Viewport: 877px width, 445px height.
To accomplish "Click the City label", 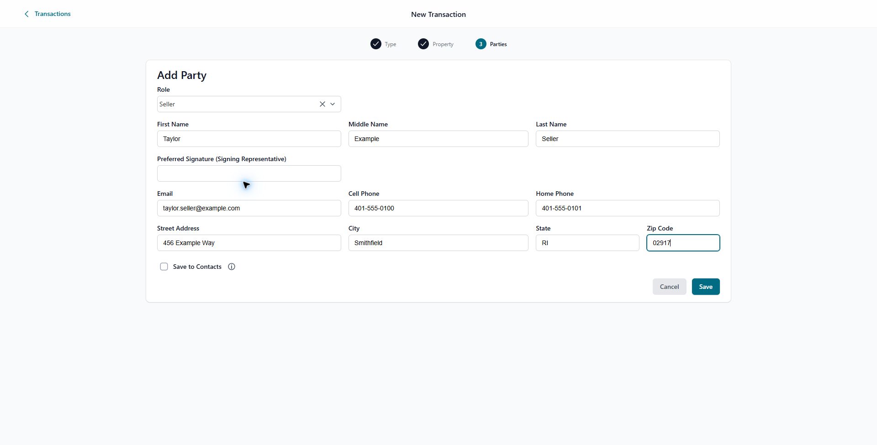I will pyautogui.click(x=354, y=228).
